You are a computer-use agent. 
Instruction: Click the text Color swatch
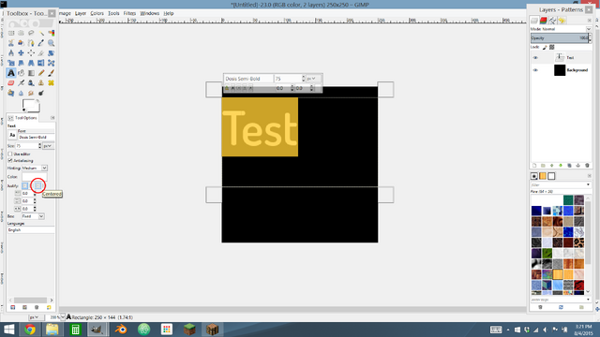point(34,177)
